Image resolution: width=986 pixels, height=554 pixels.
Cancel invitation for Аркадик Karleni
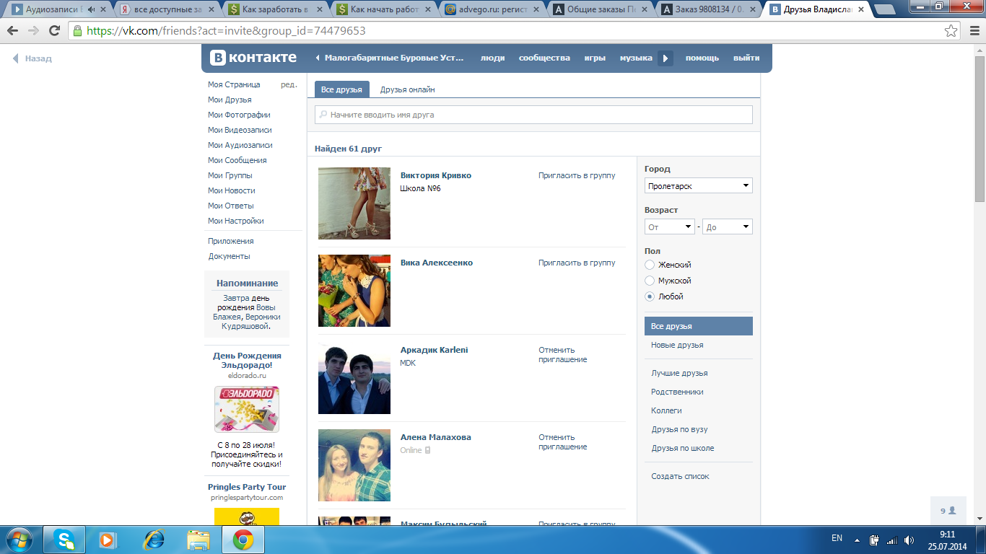563,355
